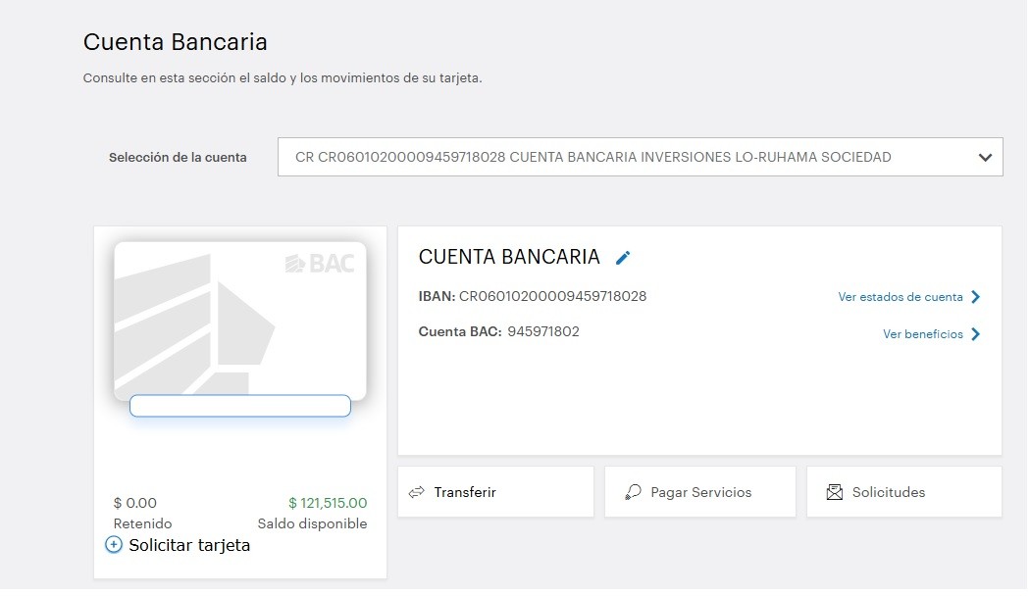Click the plus circle icon for Solicitar tarjeta

click(114, 545)
